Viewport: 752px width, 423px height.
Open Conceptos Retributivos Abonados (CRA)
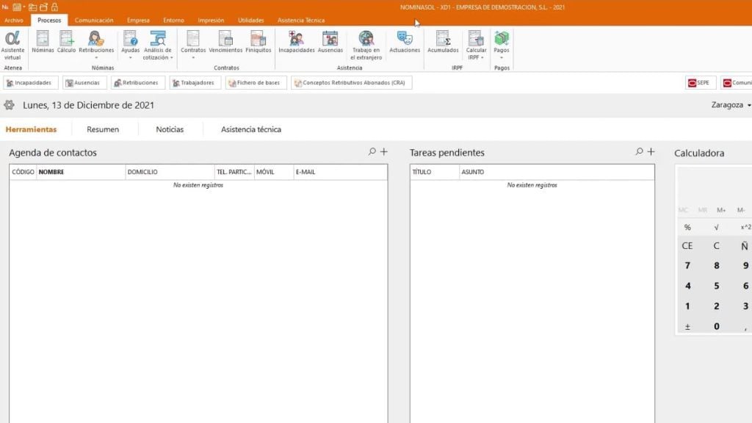tap(351, 82)
